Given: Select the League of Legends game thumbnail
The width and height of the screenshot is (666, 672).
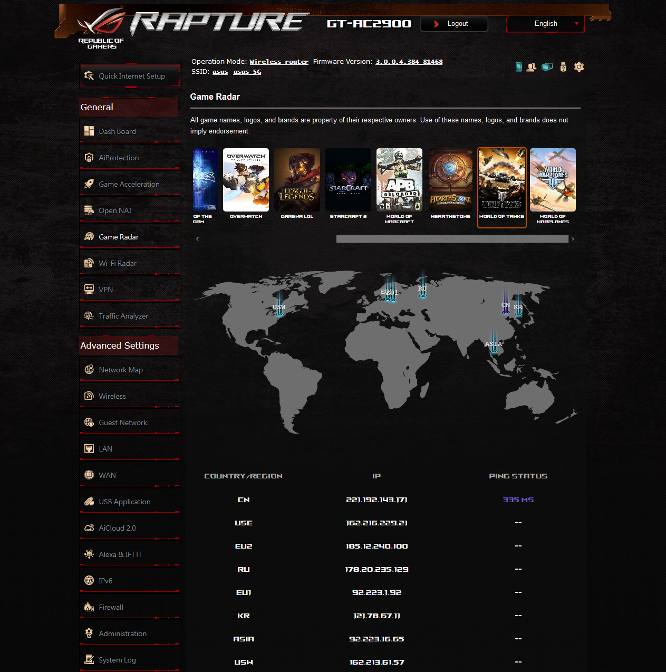Looking at the screenshot, I should point(297,180).
